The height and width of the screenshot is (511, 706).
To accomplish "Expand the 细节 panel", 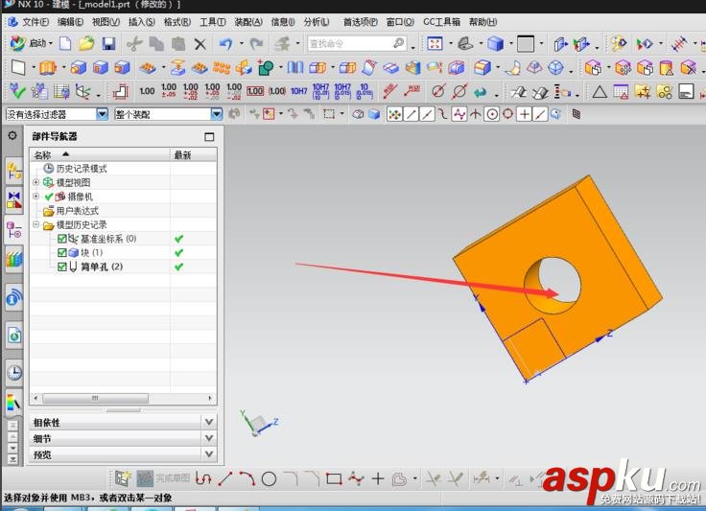I will tap(208, 438).
